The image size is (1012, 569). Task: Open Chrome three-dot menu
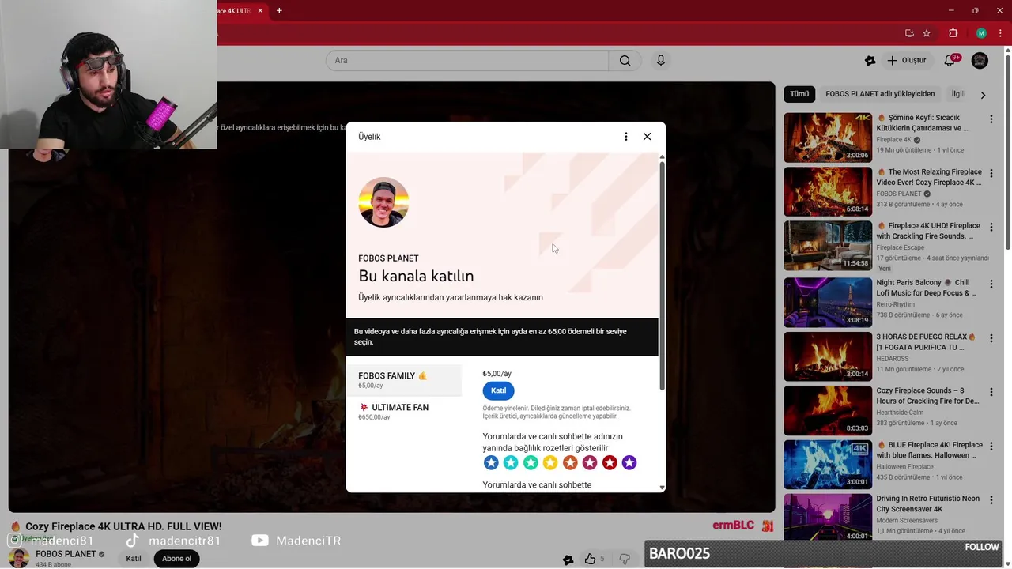1000,33
